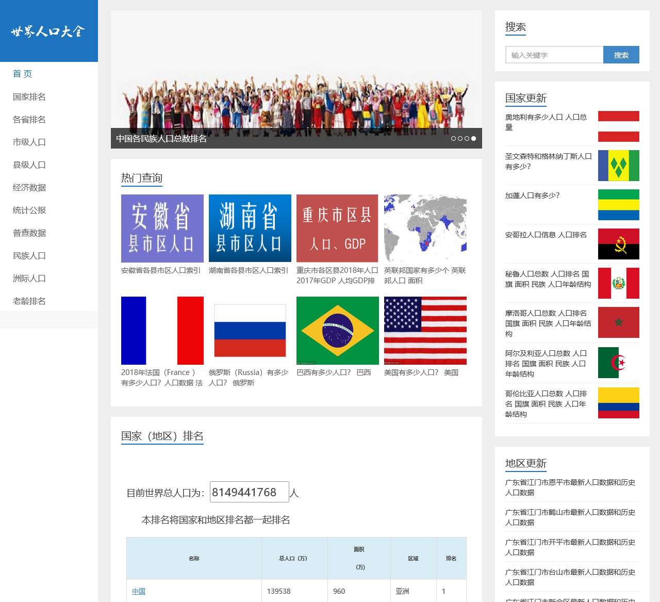Image resolution: width=660 pixels, height=602 pixels.
Task: Open the 中国 link in the ranking table
Action: click(139, 591)
